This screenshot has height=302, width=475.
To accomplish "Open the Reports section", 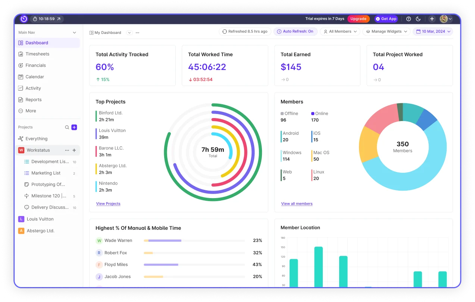I will tap(33, 99).
